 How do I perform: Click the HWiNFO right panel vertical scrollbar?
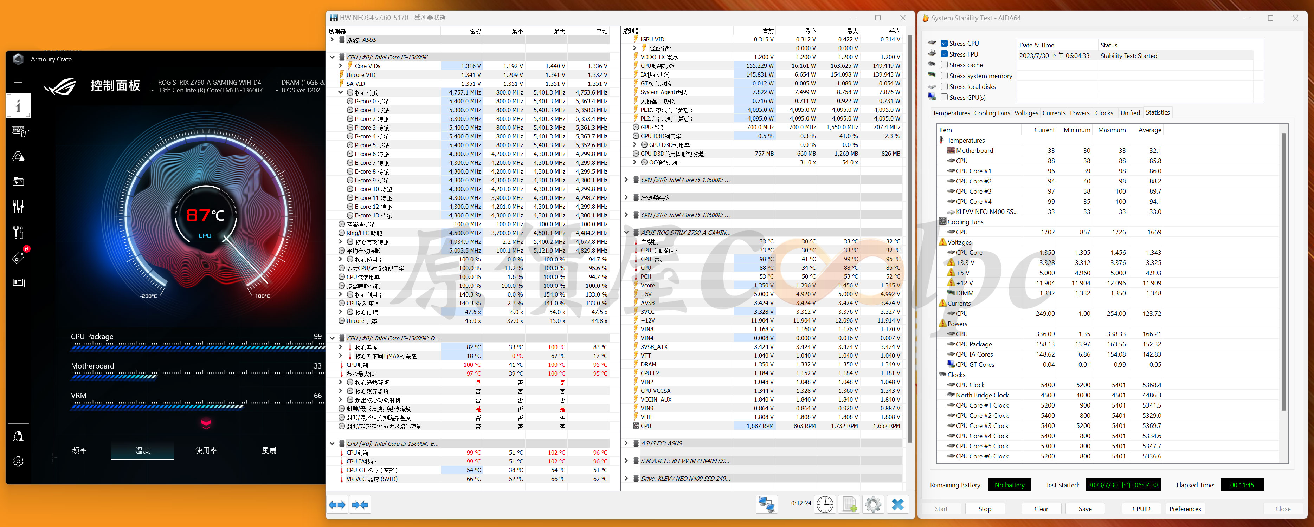point(910,239)
